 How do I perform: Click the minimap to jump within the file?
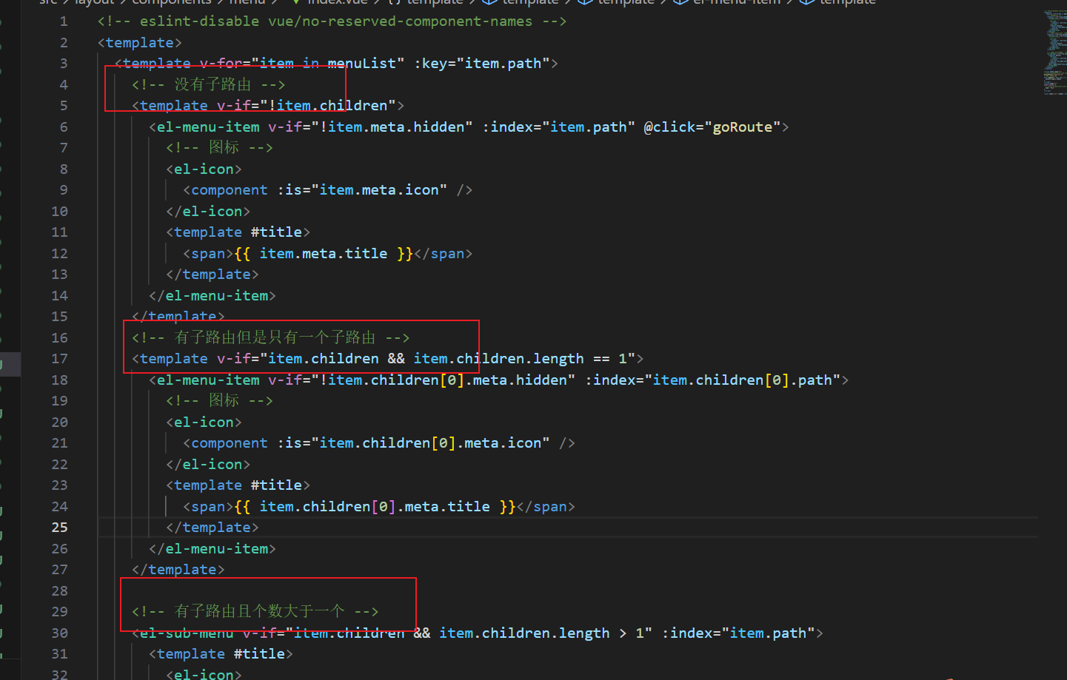point(1055,52)
